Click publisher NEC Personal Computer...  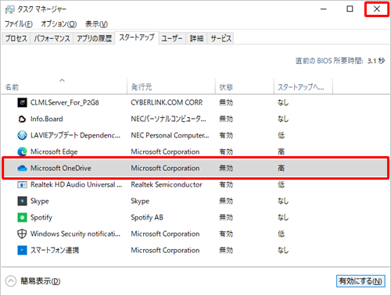point(170,135)
